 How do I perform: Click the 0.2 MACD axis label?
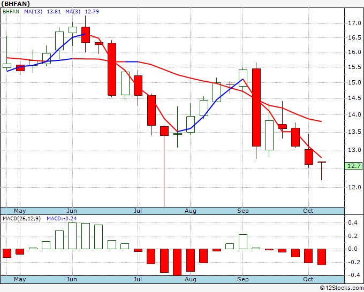(353, 236)
